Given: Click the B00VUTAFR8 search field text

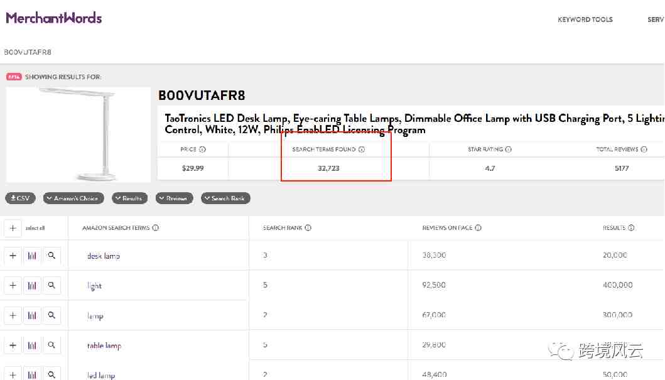Looking at the screenshot, I should tap(28, 52).
